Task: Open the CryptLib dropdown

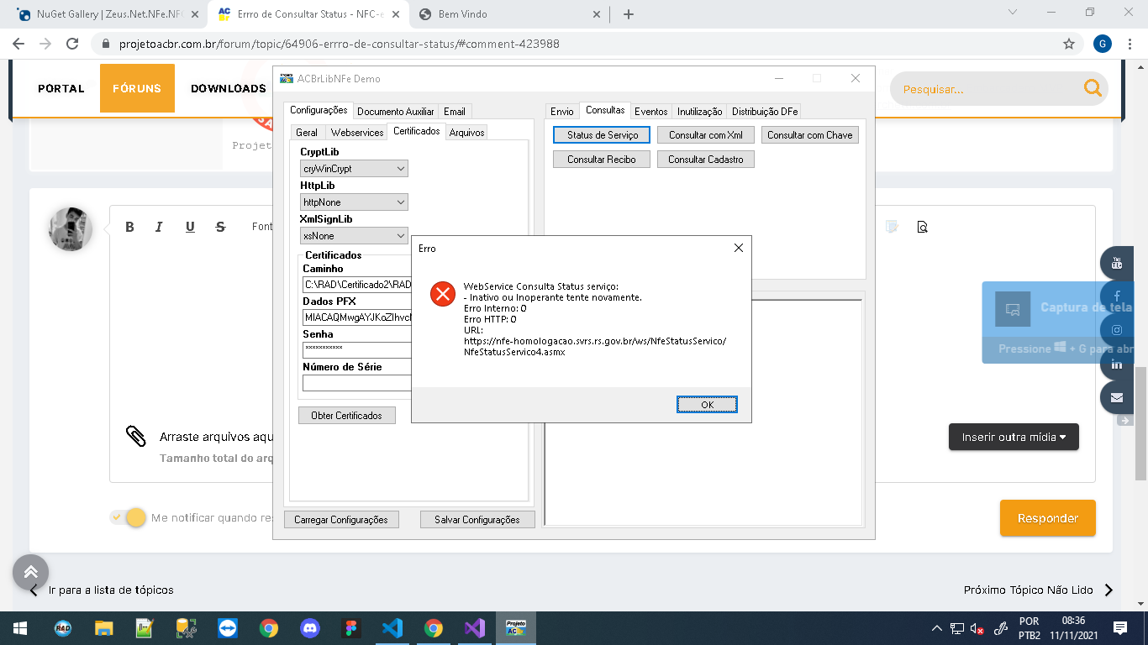Action: point(354,169)
